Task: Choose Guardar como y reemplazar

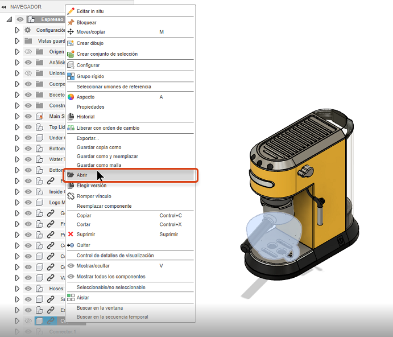Action: 107,157
